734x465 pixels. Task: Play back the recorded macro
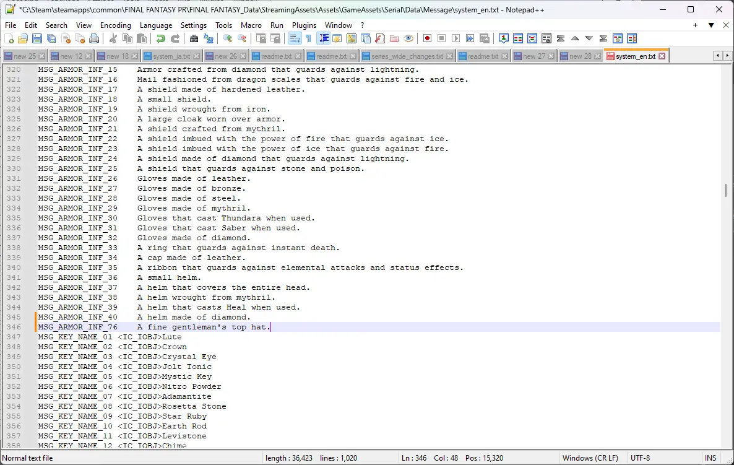pyautogui.click(x=456, y=39)
